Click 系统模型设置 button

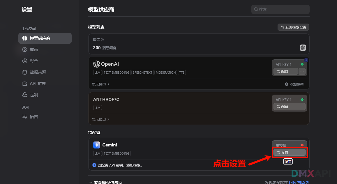[293, 27]
